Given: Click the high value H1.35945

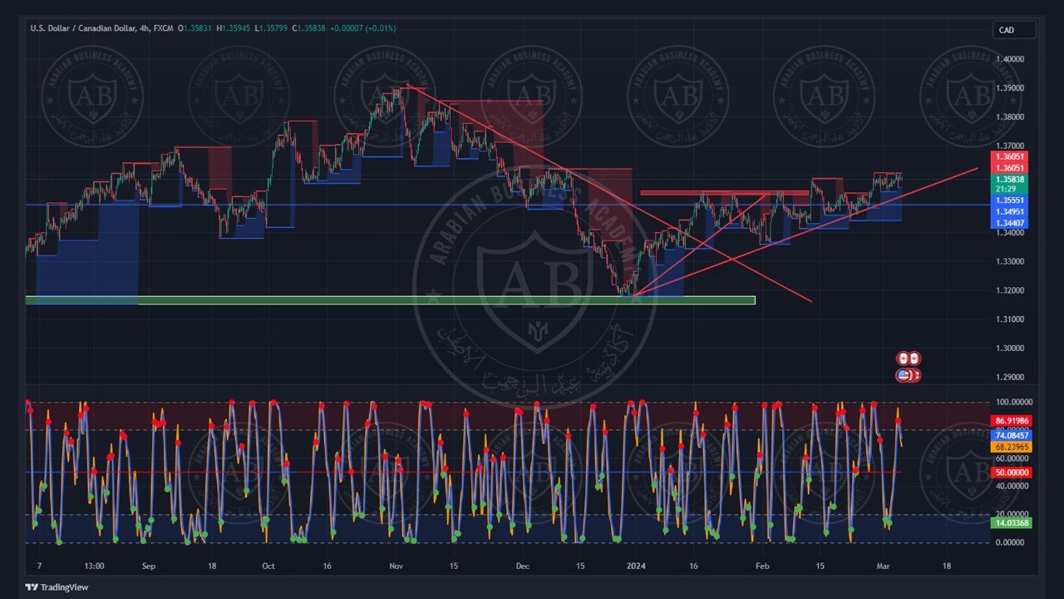Looking at the screenshot, I should [235, 28].
